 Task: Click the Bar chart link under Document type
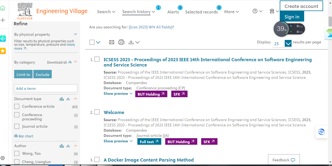click(x=24, y=136)
